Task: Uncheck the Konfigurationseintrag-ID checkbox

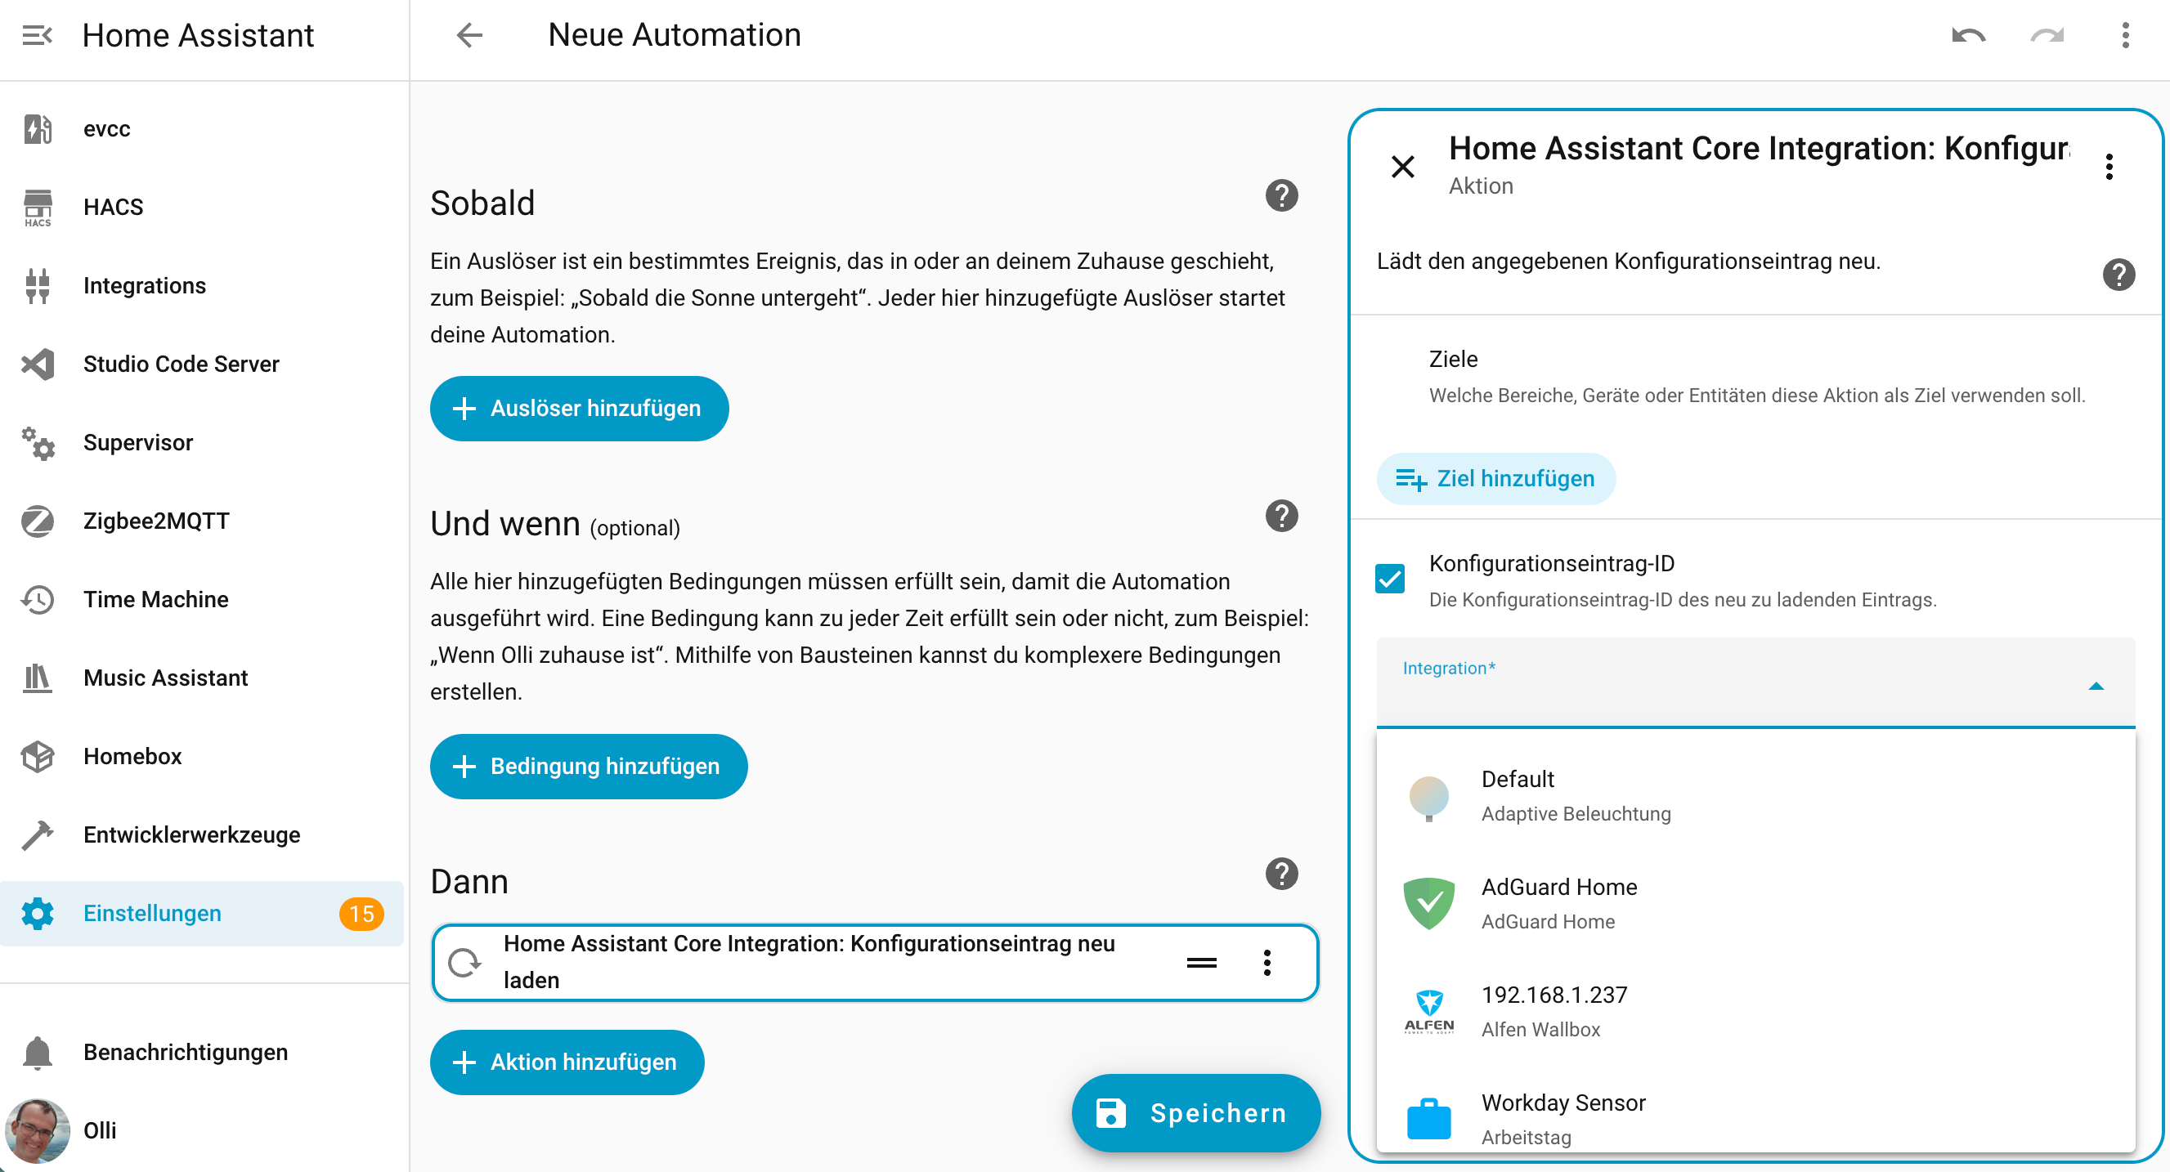Action: (x=1390, y=579)
